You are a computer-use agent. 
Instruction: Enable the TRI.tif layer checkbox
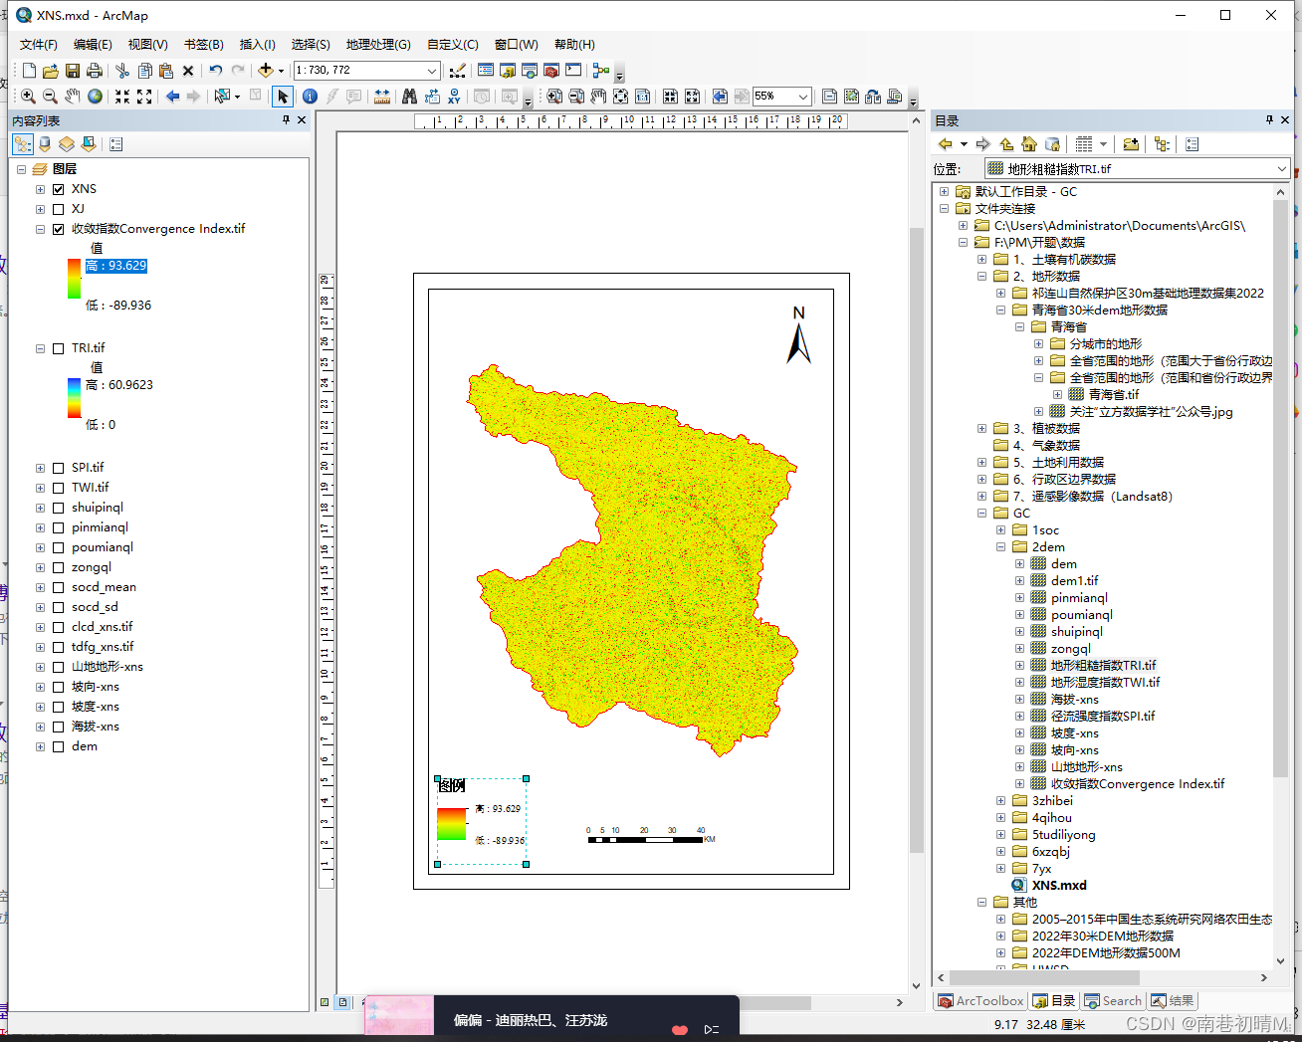click(x=59, y=348)
